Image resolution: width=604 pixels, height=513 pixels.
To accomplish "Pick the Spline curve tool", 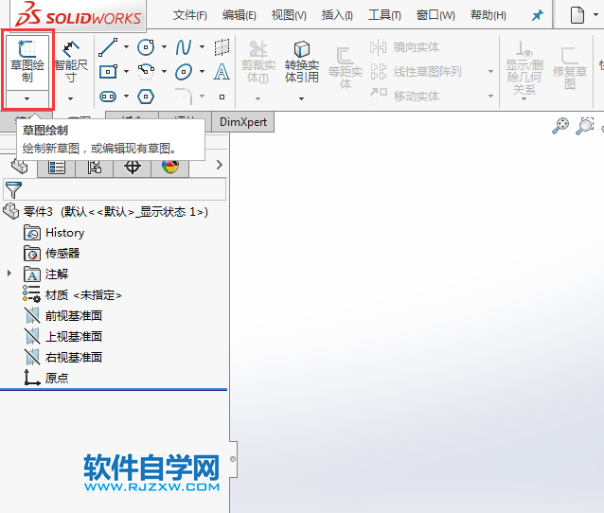I will [184, 47].
